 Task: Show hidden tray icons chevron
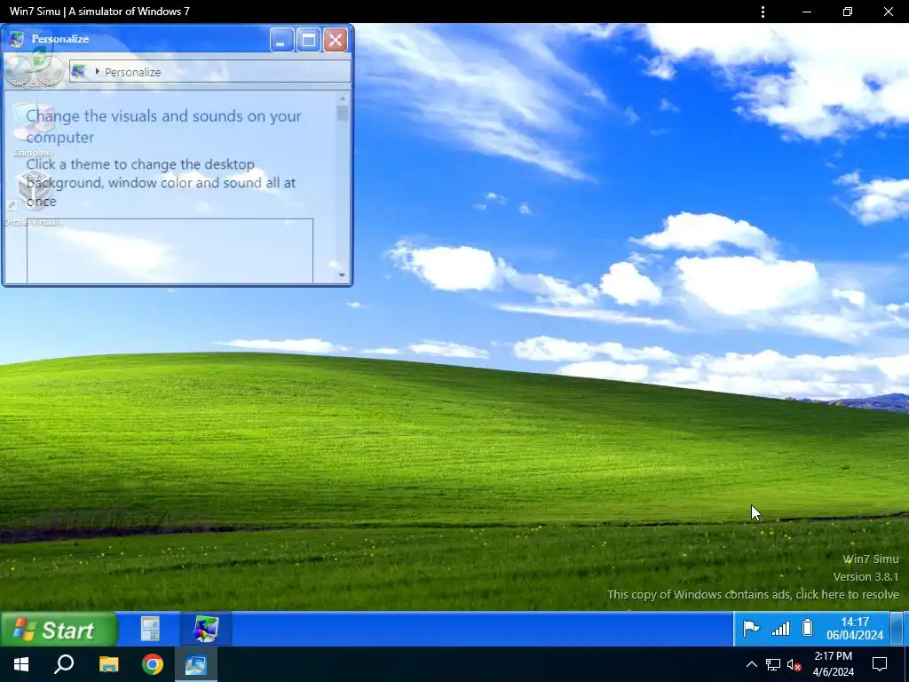pyautogui.click(x=751, y=664)
